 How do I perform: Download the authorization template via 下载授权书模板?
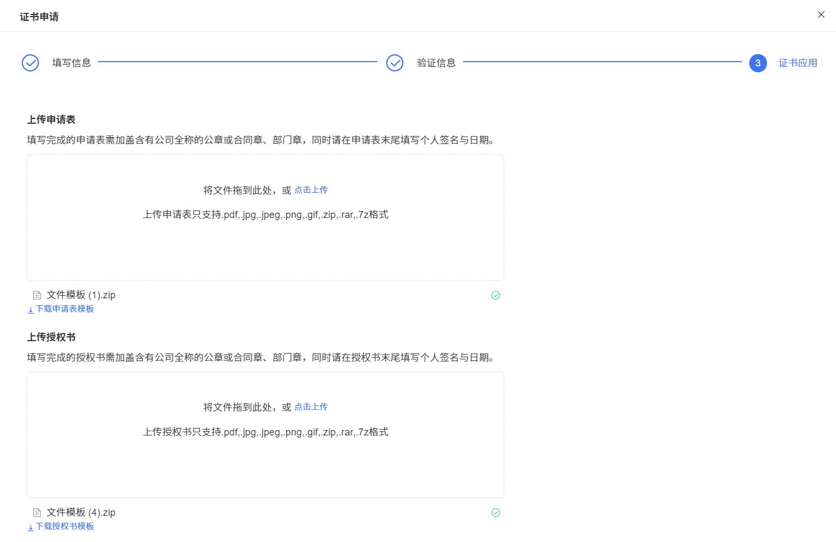65,526
